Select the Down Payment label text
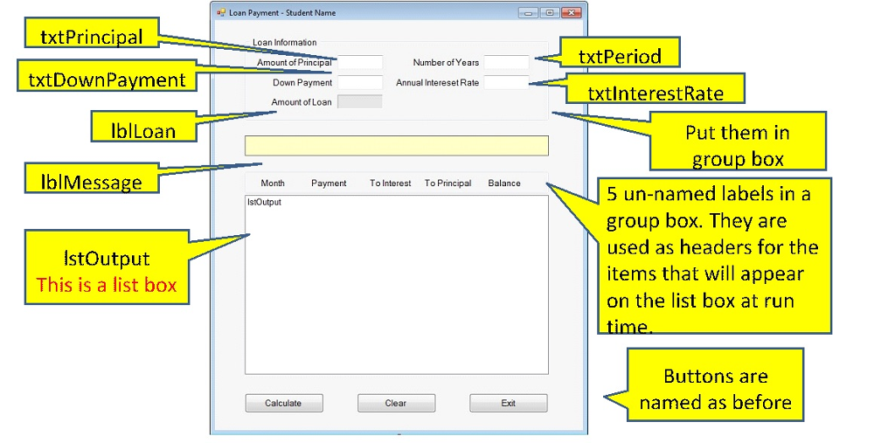 pyautogui.click(x=302, y=83)
